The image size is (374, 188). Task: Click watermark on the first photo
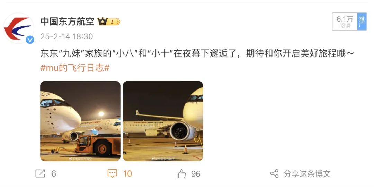coord(80,159)
